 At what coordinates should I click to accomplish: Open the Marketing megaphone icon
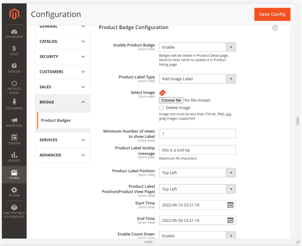tap(14, 121)
